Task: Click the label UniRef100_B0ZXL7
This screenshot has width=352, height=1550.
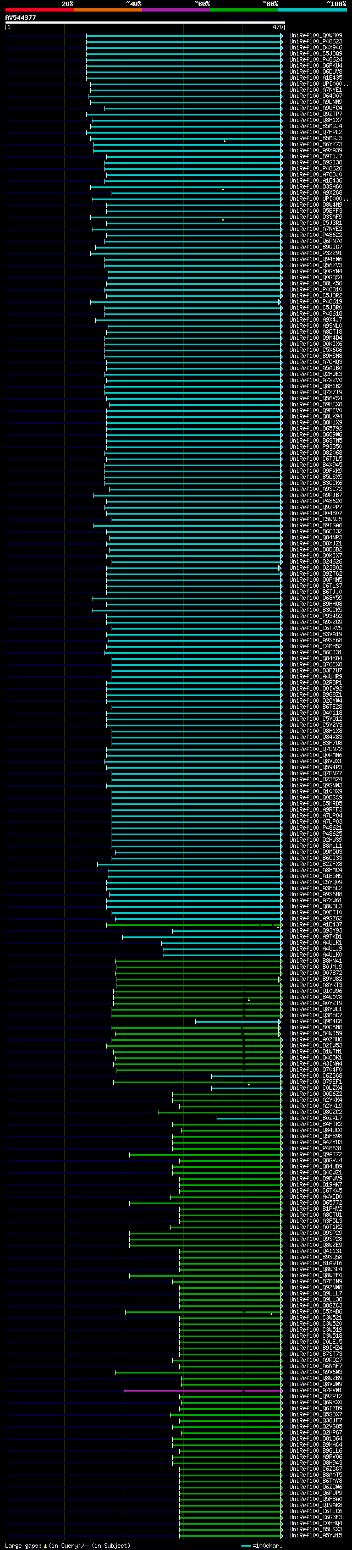Action: (x=316, y=1118)
